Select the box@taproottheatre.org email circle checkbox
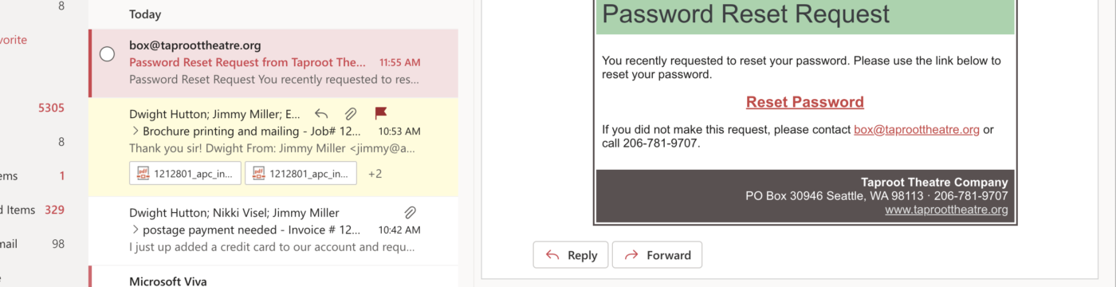The height and width of the screenshot is (287, 1116). click(x=107, y=54)
